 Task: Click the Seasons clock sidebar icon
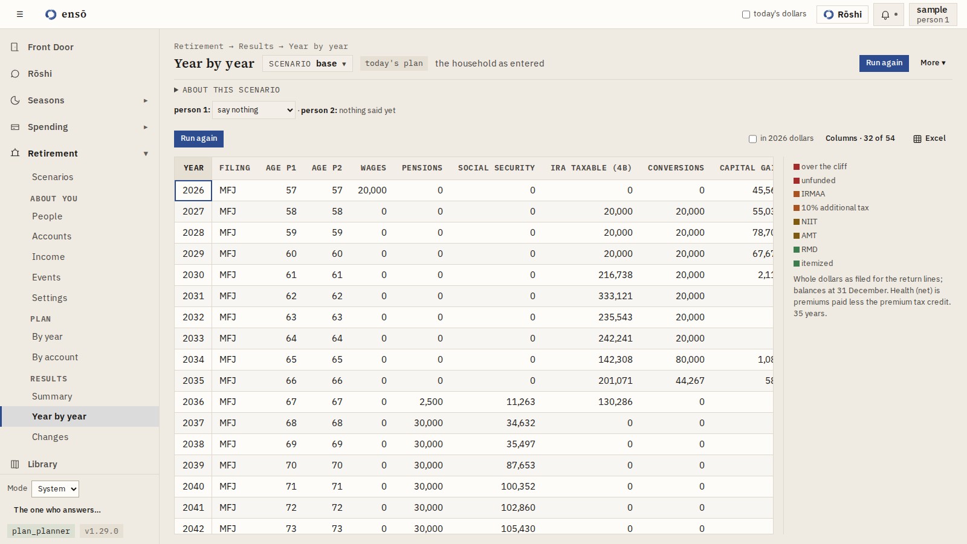click(15, 100)
